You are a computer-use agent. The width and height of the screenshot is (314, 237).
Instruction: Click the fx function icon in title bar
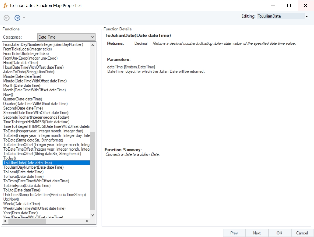[x=5, y=5]
